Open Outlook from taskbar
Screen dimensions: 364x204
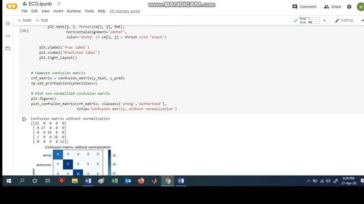click(128, 181)
